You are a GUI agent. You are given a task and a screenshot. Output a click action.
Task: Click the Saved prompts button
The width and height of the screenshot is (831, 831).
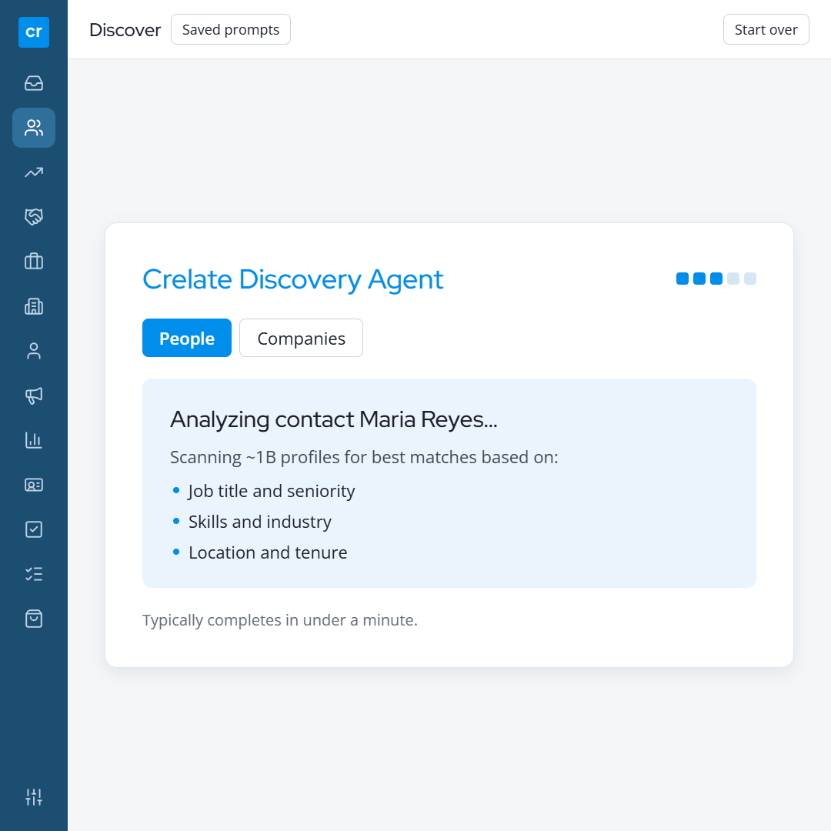(x=231, y=30)
